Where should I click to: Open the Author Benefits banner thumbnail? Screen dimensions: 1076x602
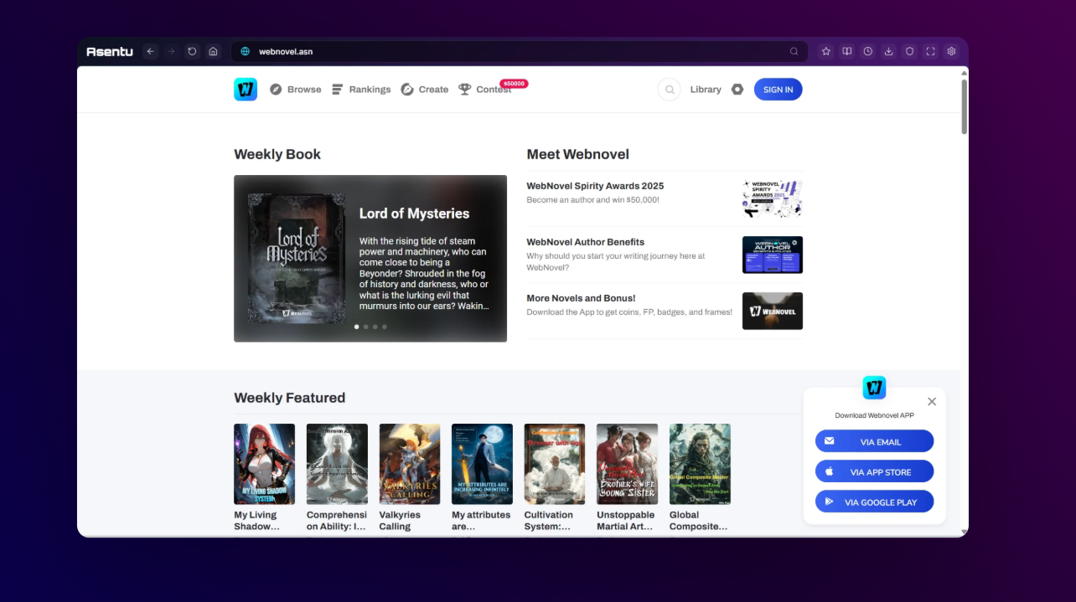[x=773, y=255]
